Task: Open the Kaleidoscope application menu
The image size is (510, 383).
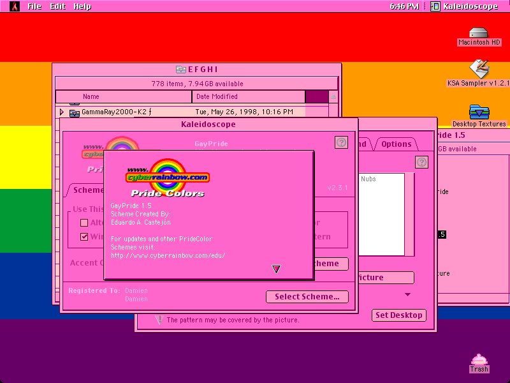Action: [464, 6]
